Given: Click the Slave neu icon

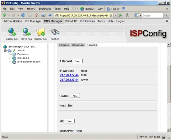Looking at the screenshot, I should [x=26, y=32].
